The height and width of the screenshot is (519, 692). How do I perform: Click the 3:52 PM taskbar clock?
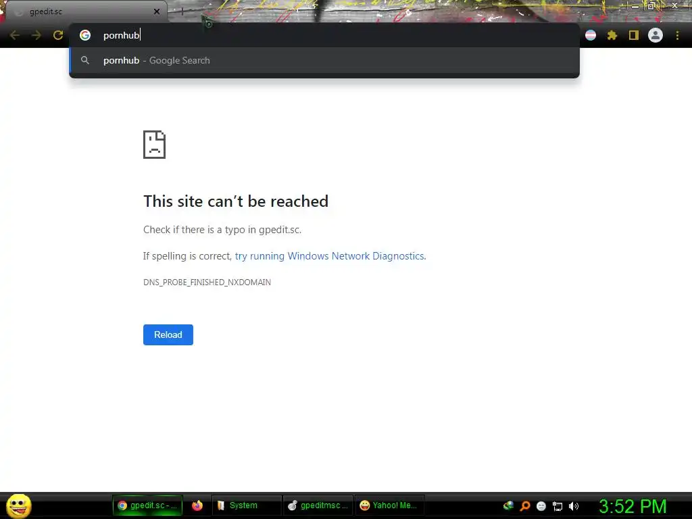point(633,506)
